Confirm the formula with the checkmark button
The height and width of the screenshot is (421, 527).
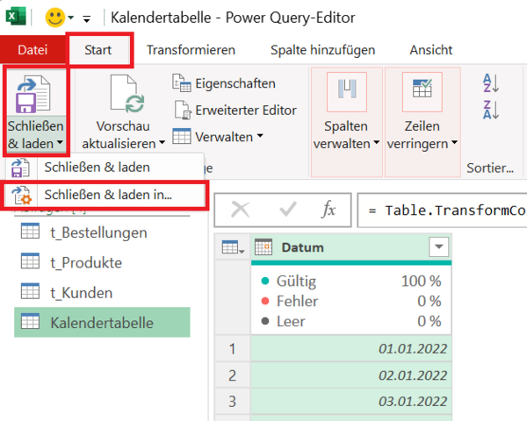click(x=286, y=210)
